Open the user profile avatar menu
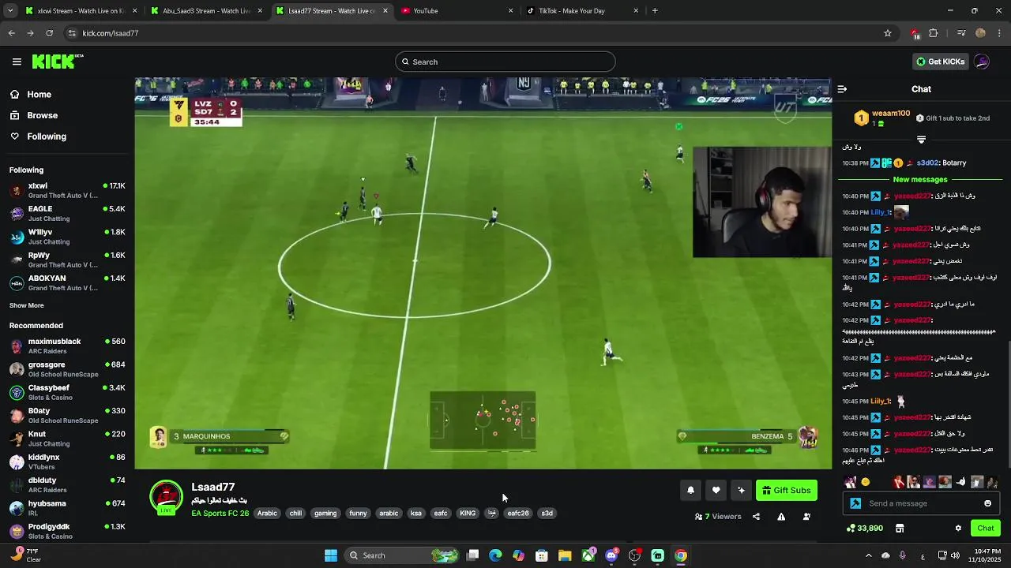The width and height of the screenshot is (1011, 568). pyautogui.click(x=982, y=62)
